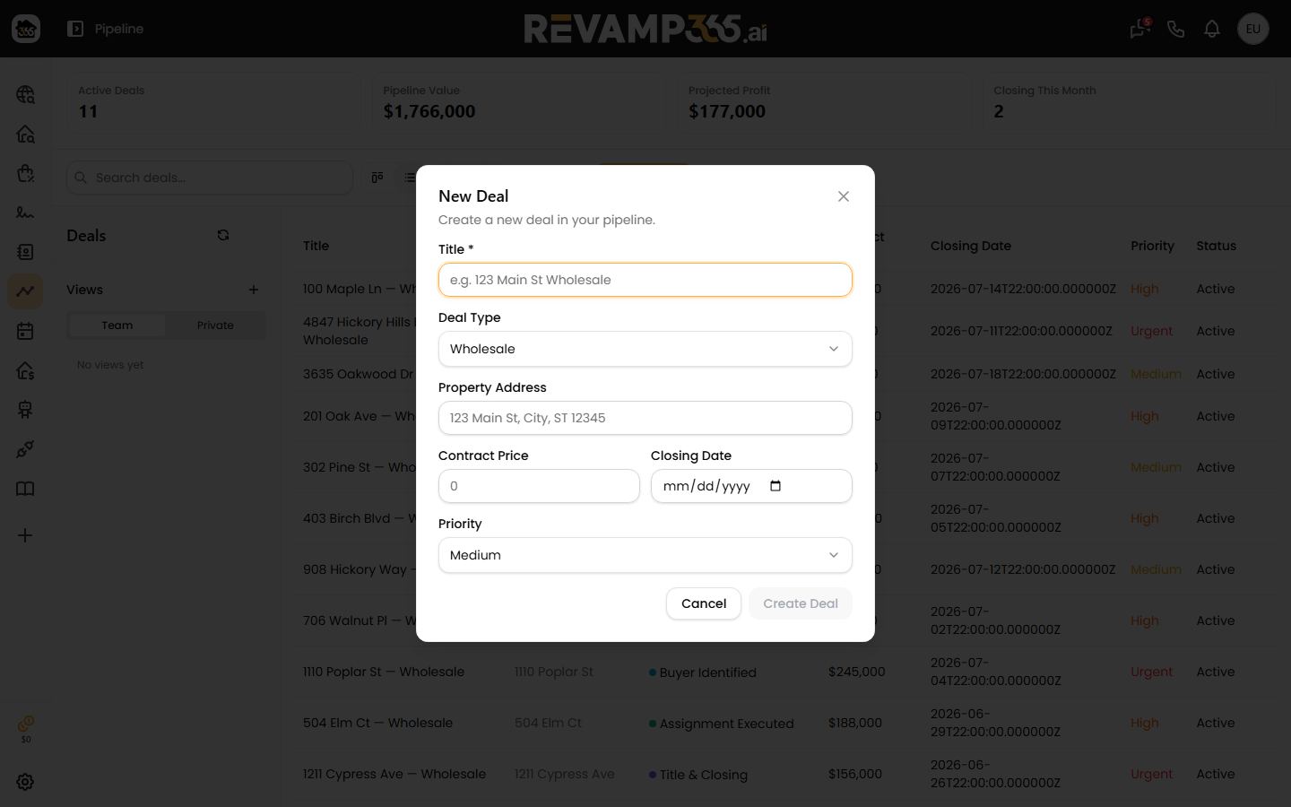This screenshot has height=807, width=1291.
Task: Add a new view with plus icon
Action: tap(254, 290)
